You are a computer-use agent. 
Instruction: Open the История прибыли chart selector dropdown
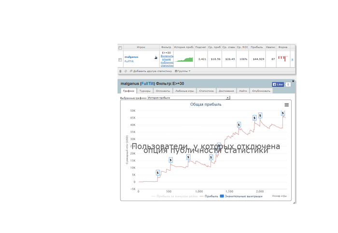coord(189,98)
